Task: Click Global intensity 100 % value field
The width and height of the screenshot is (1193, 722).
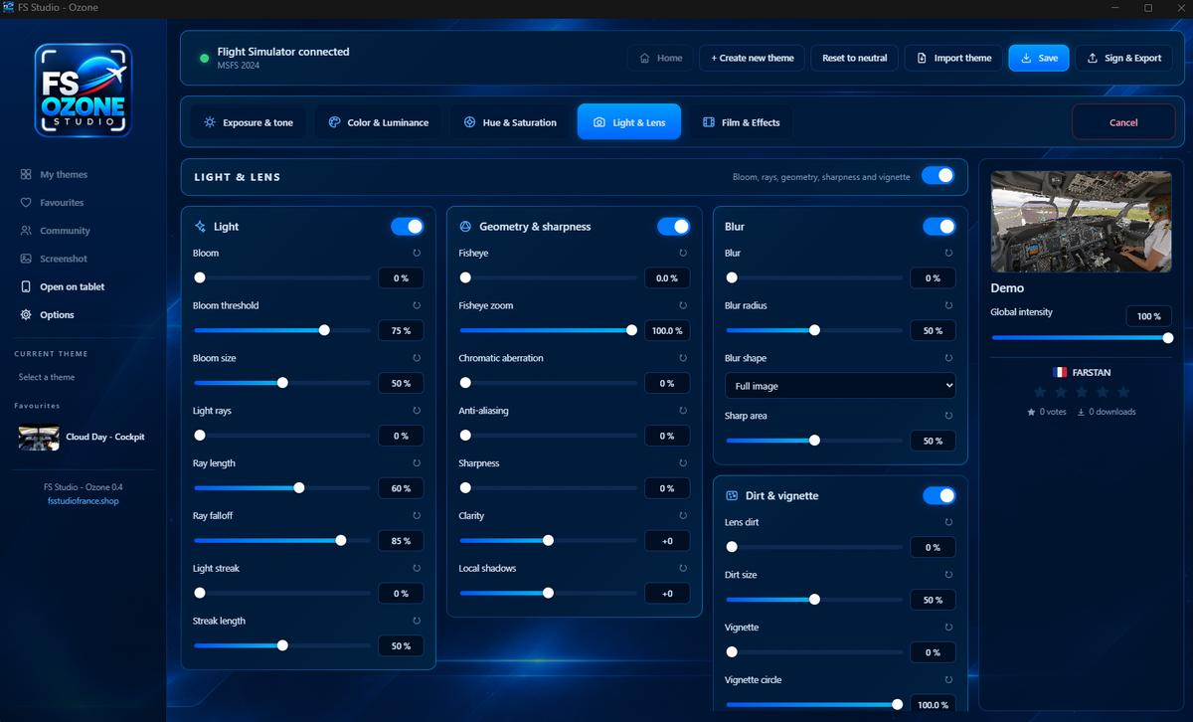Action: point(1148,316)
